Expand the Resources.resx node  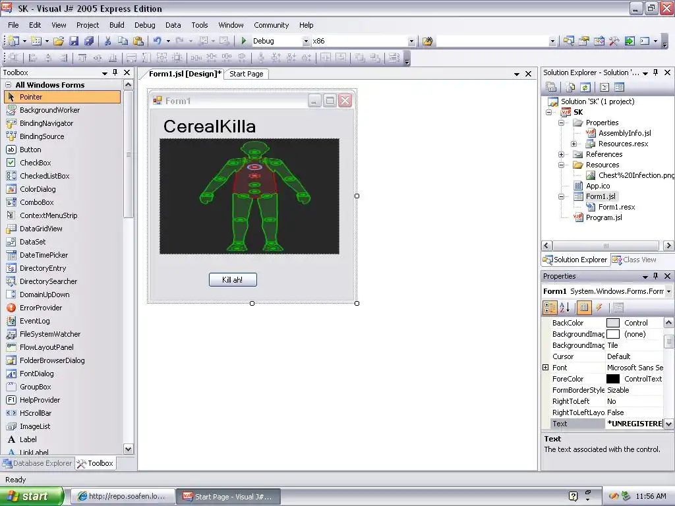click(573, 144)
